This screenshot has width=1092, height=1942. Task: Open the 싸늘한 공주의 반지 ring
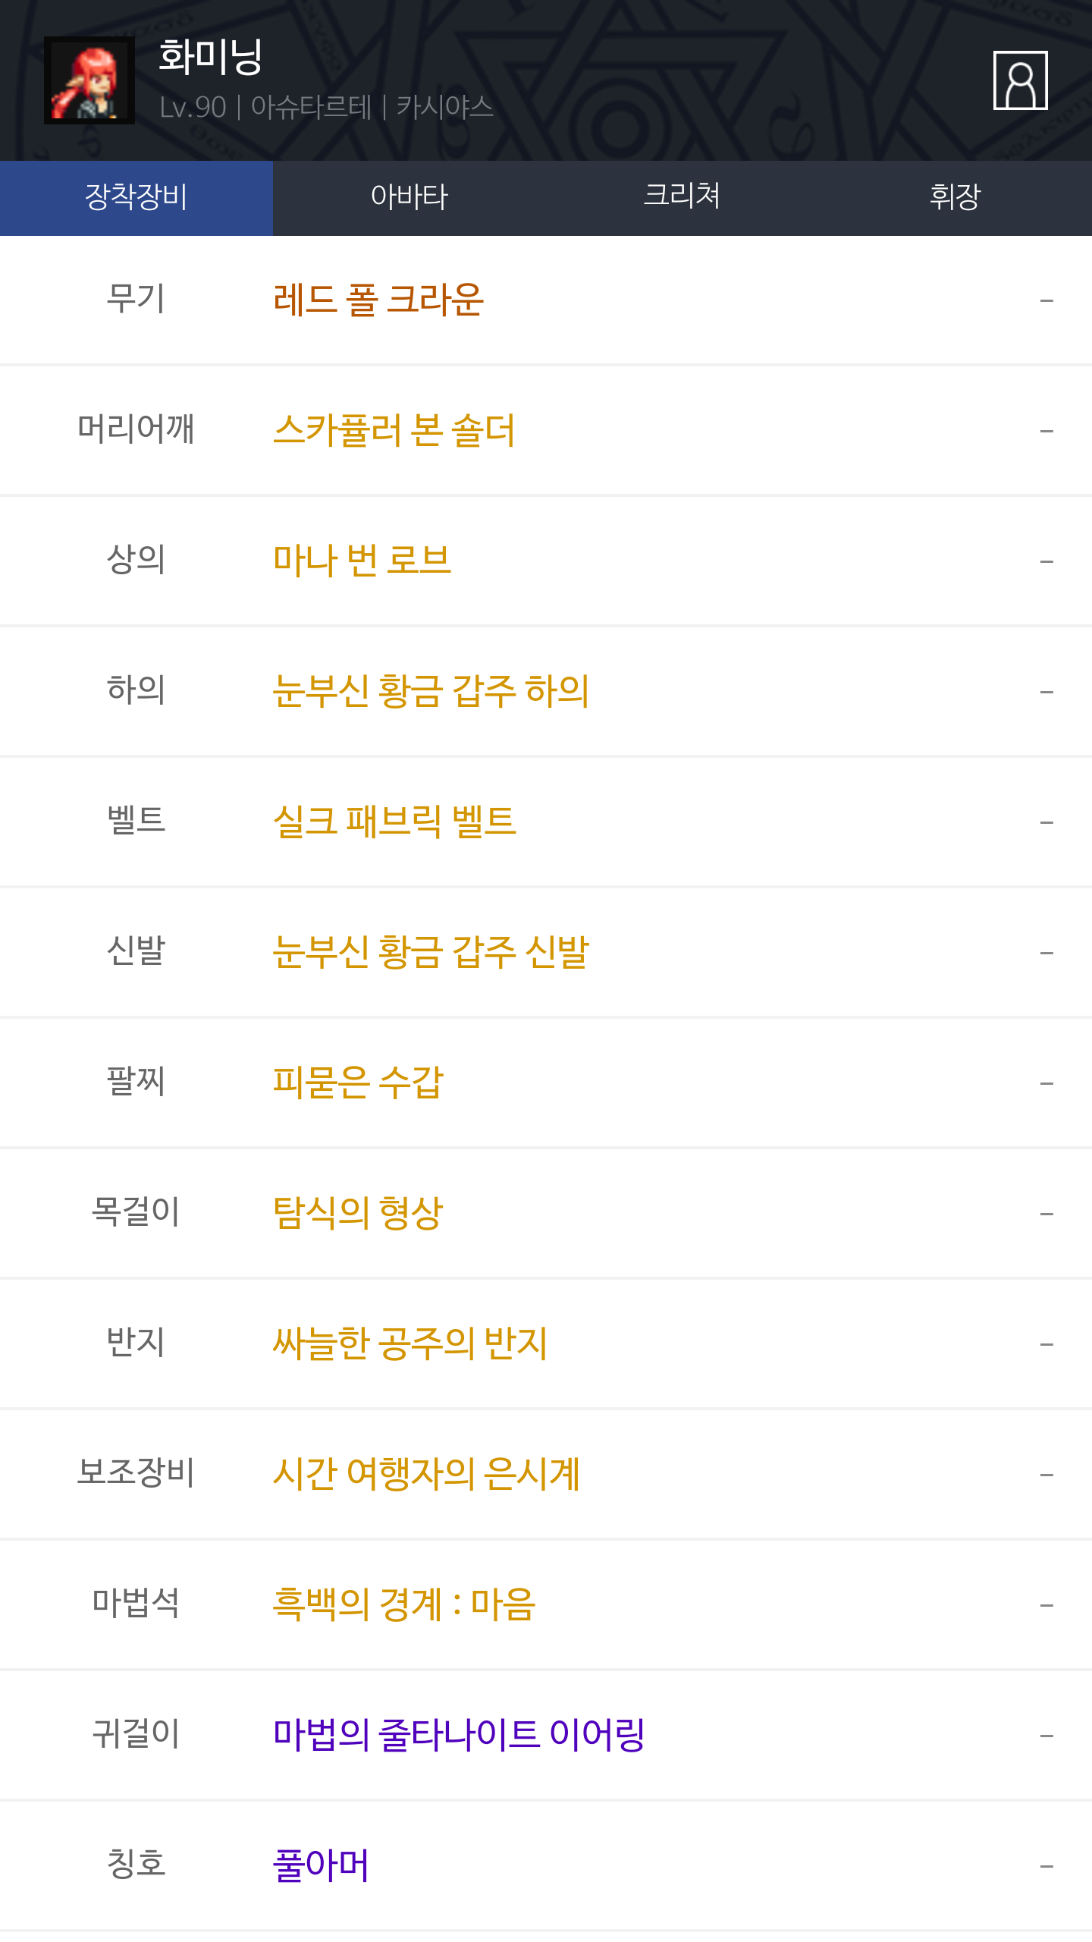[x=409, y=1344]
